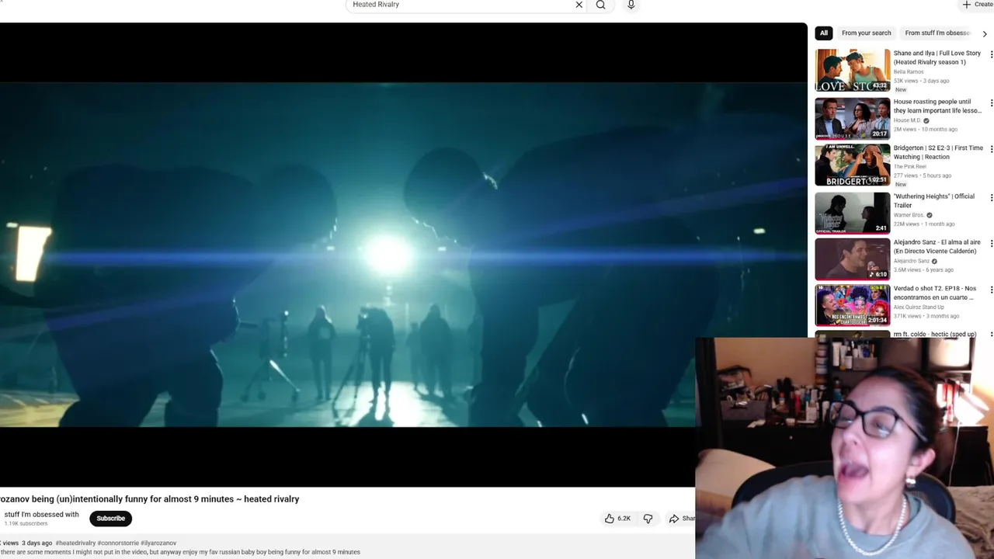The width and height of the screenshot is (994, 559).
Task: Click the Alejandro Sanz El alma al aire title
Action: coord(937,246)
